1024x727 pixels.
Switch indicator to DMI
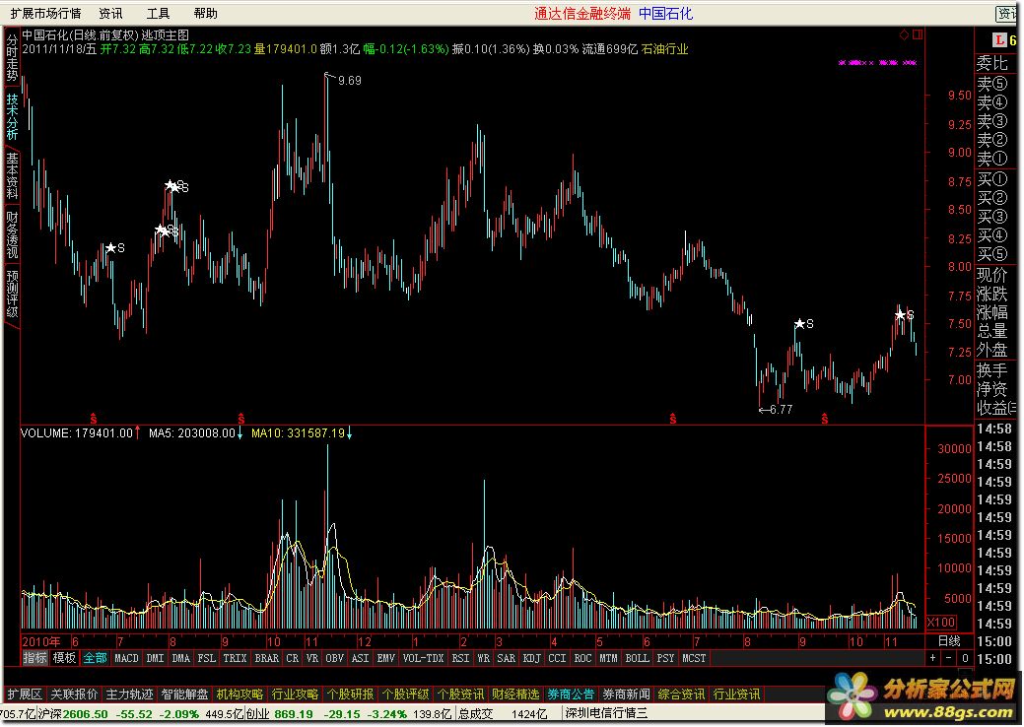[155, 658]
